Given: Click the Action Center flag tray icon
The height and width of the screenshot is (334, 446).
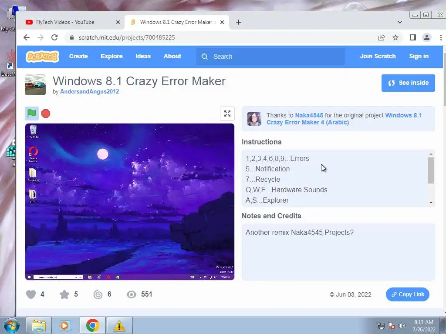Looking at the screenshot, I should (x=392, y=326).
